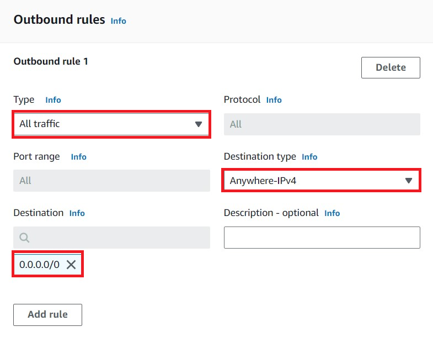Click the Info link next to Type
This screenshot has height=337, width=433.
click(53, 100)
